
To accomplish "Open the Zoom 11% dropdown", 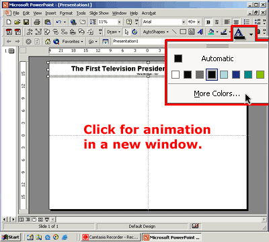I will [119, 22].
